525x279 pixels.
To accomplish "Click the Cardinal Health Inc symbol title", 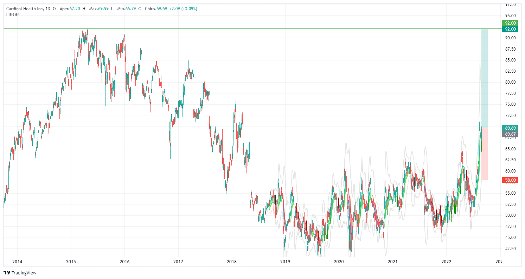I will pyautogui.click(x=24, y=9).
